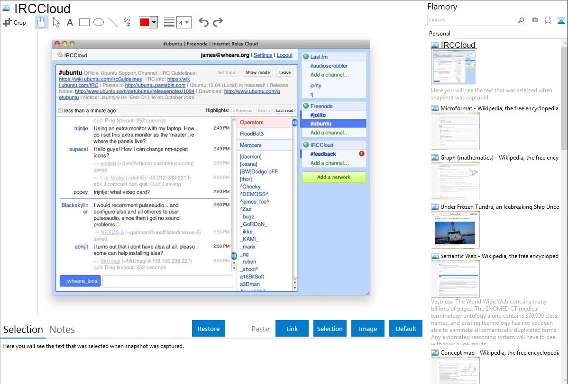Select the Microformat - Wikipedia snapshot title
Viewport: 568px width, 384px height.
[499, 108]
